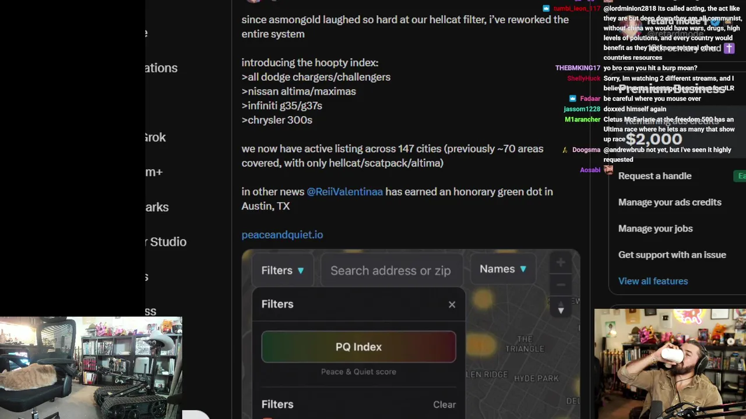Open Manage your jobs
This screenshot has height=419, width=746.
pyautogui.click(x=655, y=228)
